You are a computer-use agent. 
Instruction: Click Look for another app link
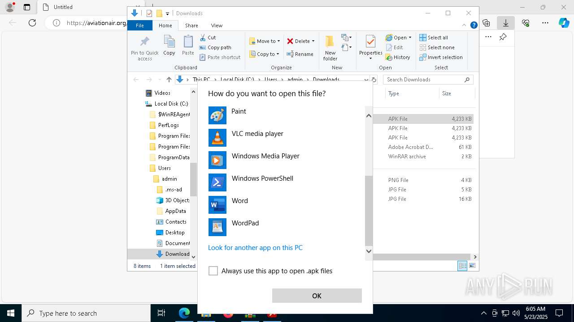point(255,248)
